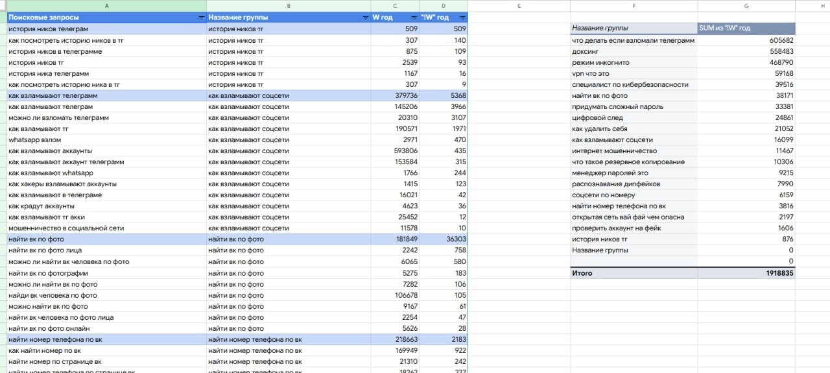Select cell "как найти номер по вк"
Viewport: 830px width, 373px height.
106,350
